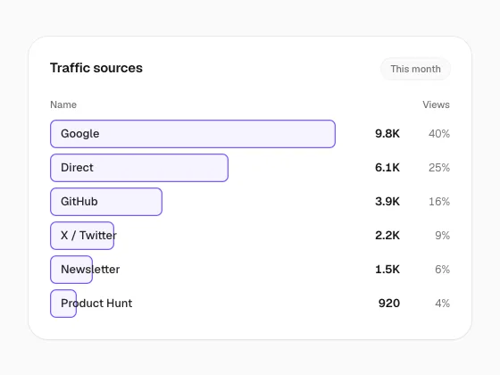Click the 920 views value for Product Hunt

[389, 304]
